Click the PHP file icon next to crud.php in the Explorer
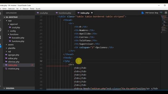Screen dimensions: 168x94 pyautogui.click(x=10, y=27)
